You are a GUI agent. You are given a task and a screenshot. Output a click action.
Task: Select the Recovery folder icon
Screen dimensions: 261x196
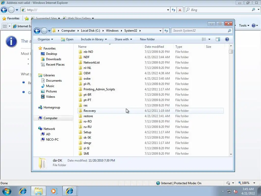tap(80, 111)
